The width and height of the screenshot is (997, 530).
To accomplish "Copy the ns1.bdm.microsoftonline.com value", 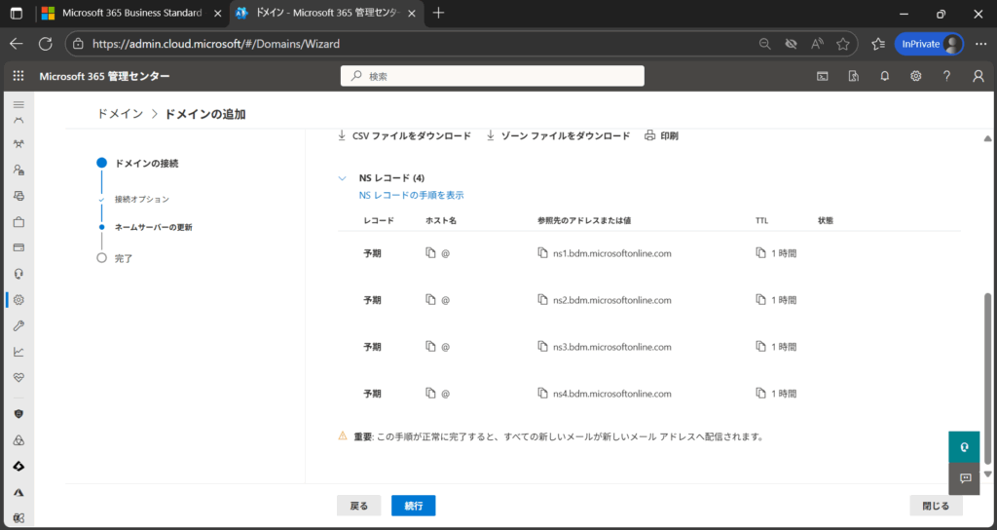I will [x=544, y=253].
